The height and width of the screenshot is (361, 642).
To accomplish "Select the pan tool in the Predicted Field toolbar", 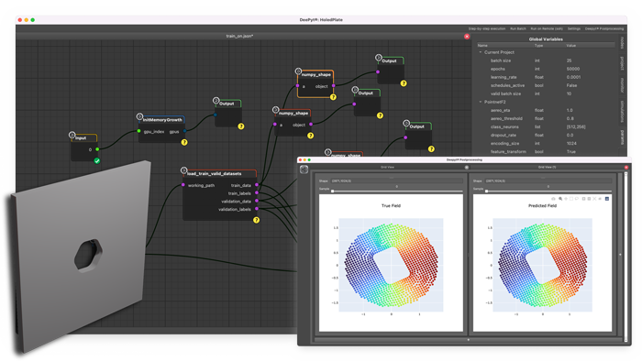I will tap(566, 199).
